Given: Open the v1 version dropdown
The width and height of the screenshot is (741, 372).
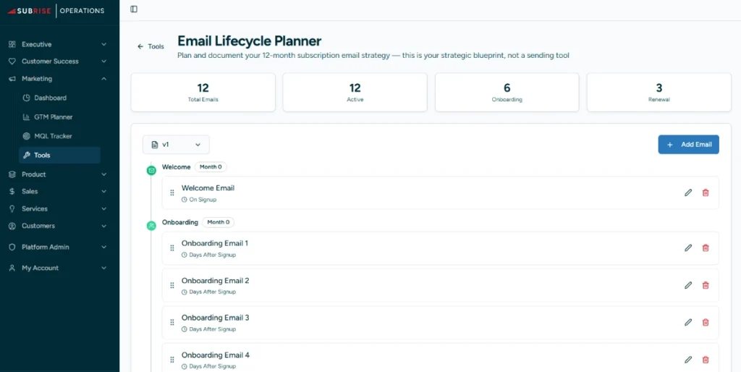Looking at the screenshot, I should [176, 145].
